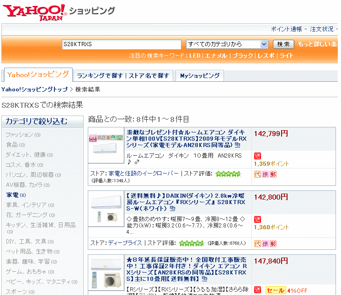Click the ゲーム、おもちゃ (0) category text
Image resolution: width=341 pixels, height=295 pixels.
[30, 272]
